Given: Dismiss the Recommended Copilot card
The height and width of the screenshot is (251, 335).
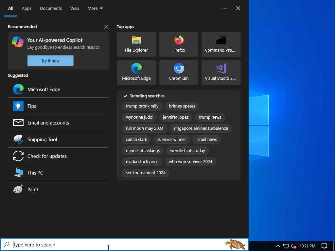Looking at the screenshot, I should [106, 27].
